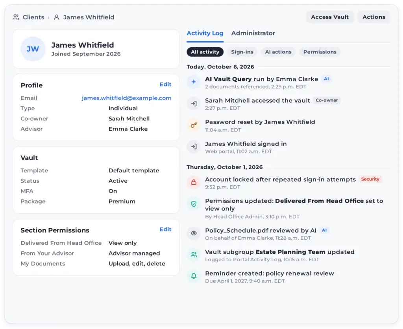Click the 'Default template' vault value
This screenshot has height=329, width=403.
[134, 171]
